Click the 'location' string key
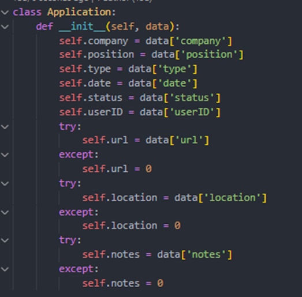The height and width of the screenshot is (297, 302). coord(233,198)
